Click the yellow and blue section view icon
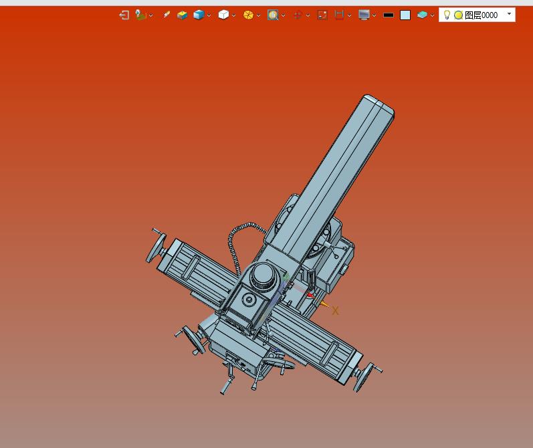The image size is (533, 448). (x=182, y=15)
